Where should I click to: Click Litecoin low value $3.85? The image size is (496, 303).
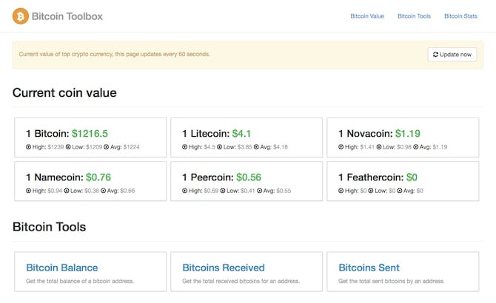point(245,147)
